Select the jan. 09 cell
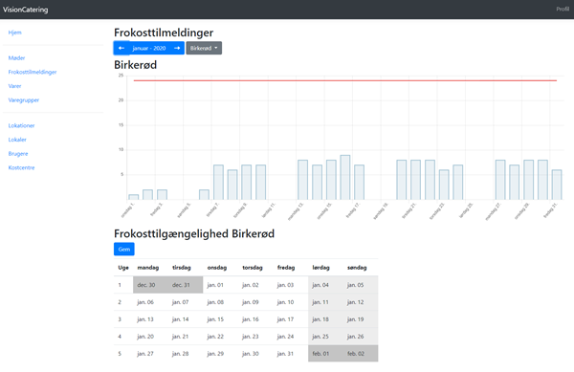This screenshot has width=574, height=372. pyautogui.click(x=255, y=302)
